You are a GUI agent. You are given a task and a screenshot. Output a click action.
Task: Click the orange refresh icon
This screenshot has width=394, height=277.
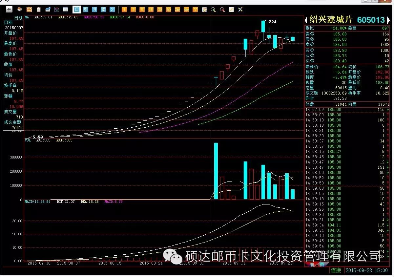(29, 10)
